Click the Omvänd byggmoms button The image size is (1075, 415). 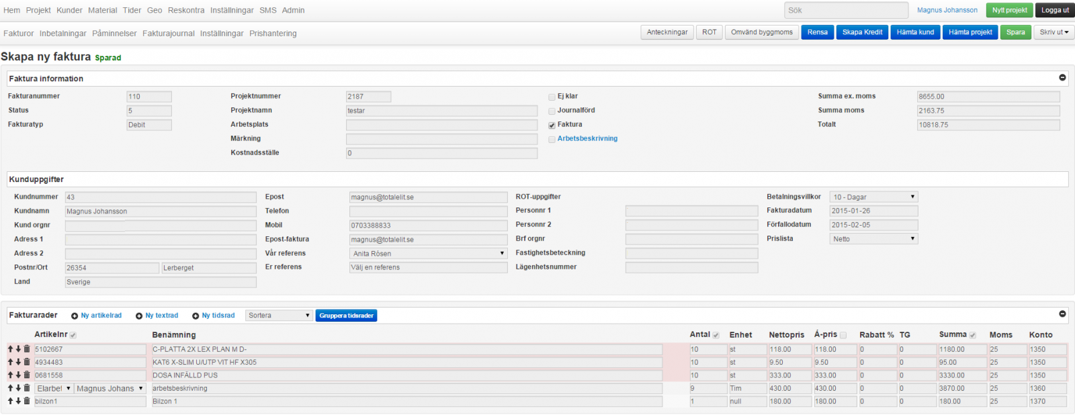coord(762,32)
